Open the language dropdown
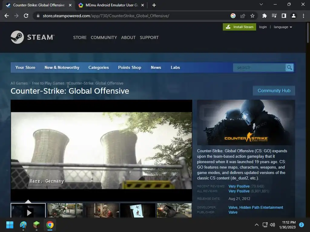 point(283,27)
